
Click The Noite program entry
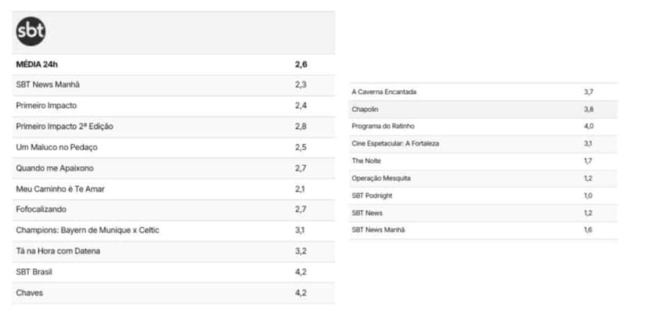pyautogui.click(x=484, y=161)
